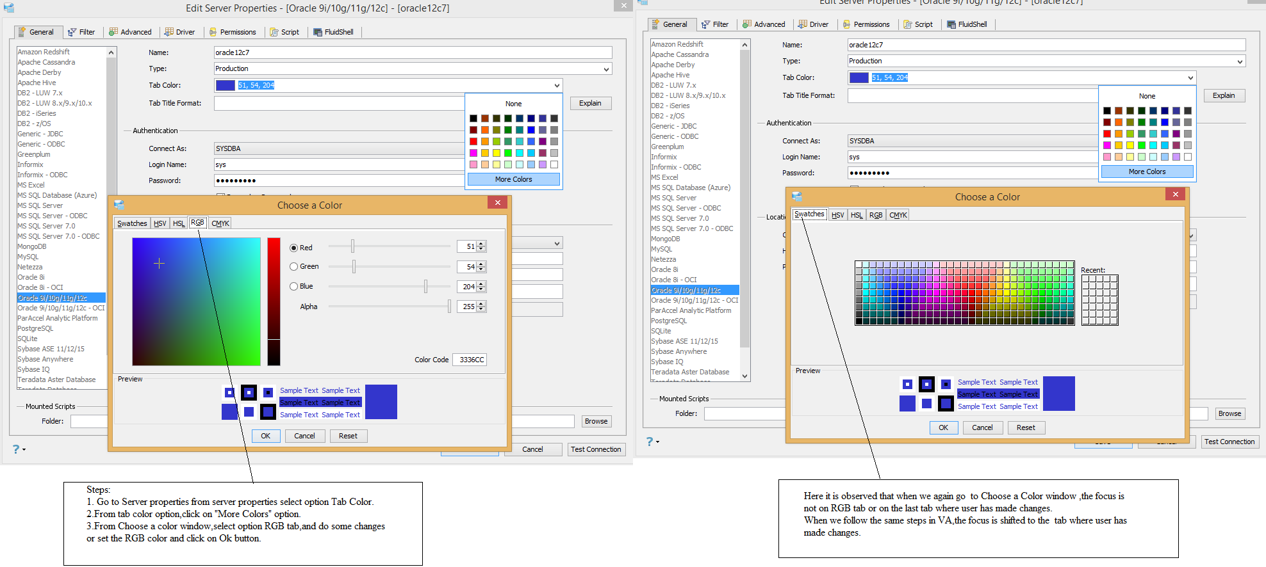Click the Advanced tab icon in the right window

tap(747, 24)
